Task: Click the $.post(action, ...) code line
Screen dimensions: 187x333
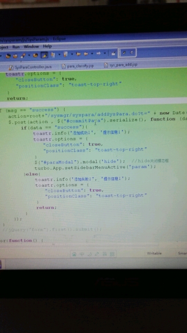Action: coord(98,121)
